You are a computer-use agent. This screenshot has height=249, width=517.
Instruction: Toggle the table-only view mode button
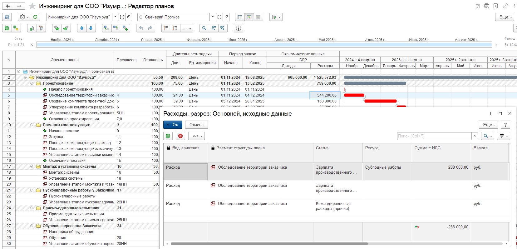pyautogui.click(x=240, y=17)
